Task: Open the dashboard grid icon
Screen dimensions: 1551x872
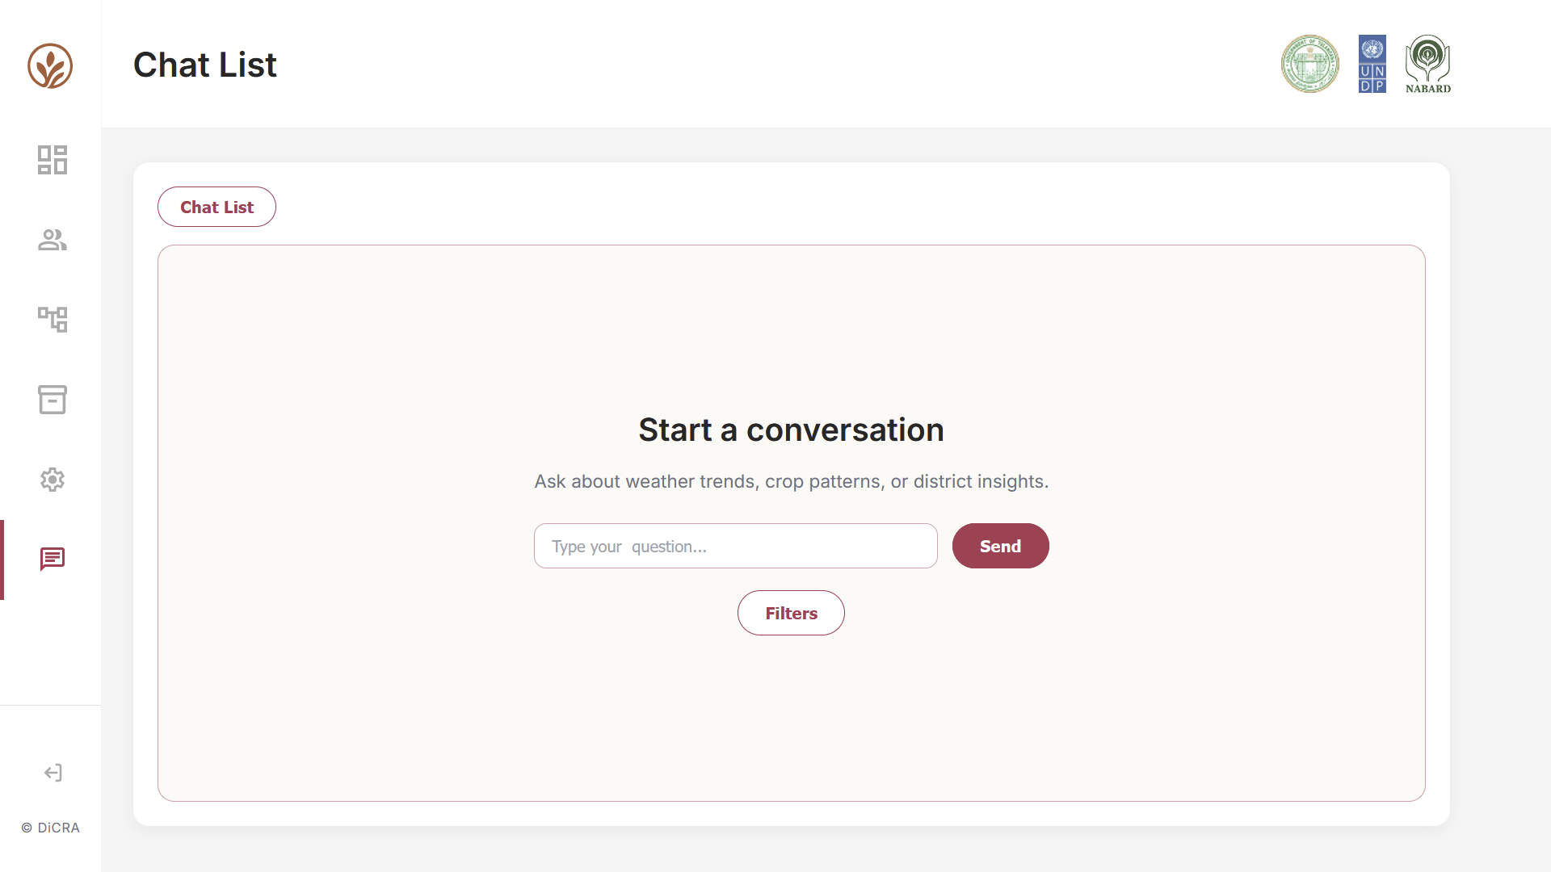Action: [53, 160]
